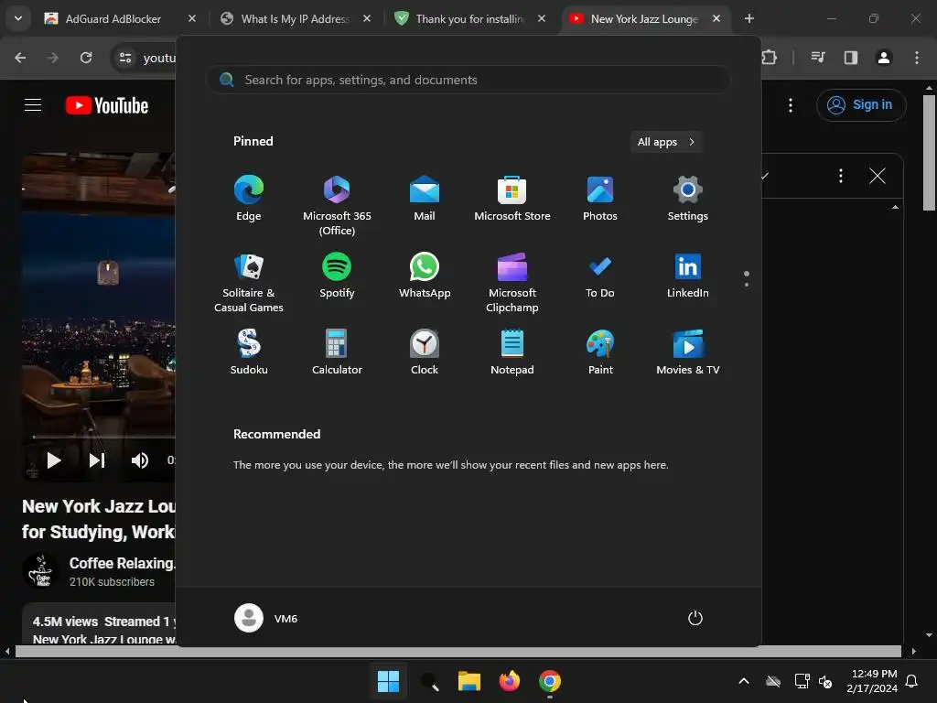Screen dimensions: 937x703
Task: Click muted volume tray icon
Action: (x=826, y=681)
